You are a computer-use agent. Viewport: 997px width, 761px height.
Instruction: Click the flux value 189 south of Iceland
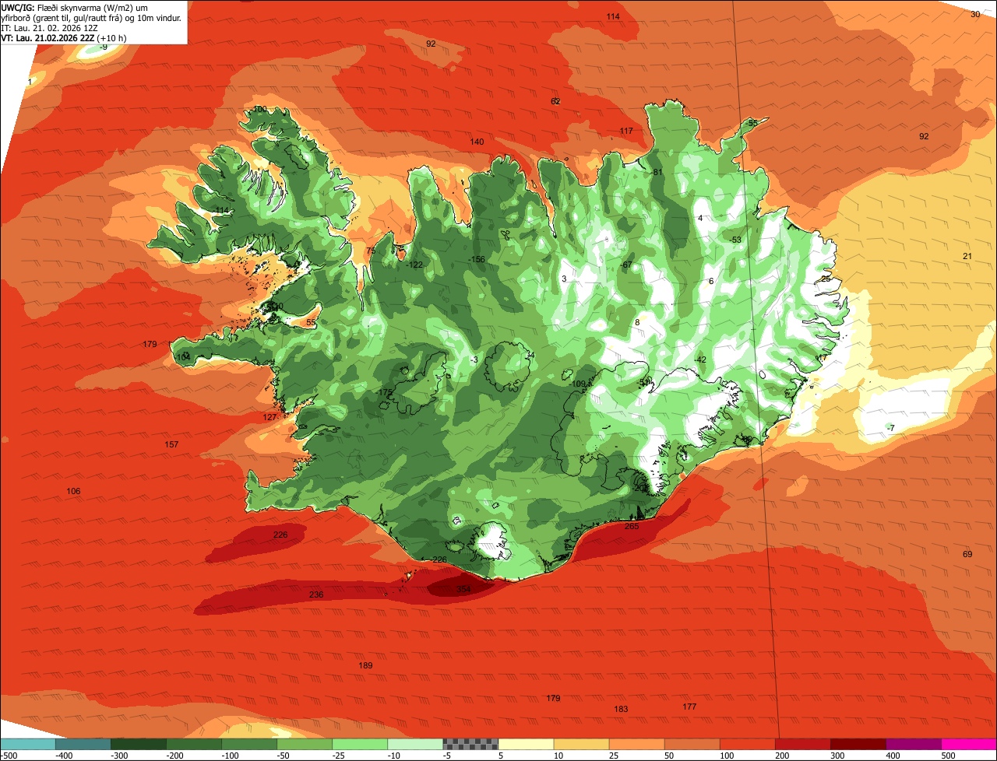pyautogui.click(x=365, y=665)
